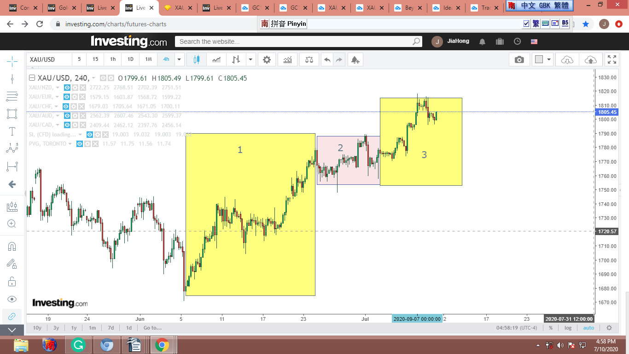The image size is (629, 354).
Task: Click the back arrow in left toolbar
Action: point(12,184)
